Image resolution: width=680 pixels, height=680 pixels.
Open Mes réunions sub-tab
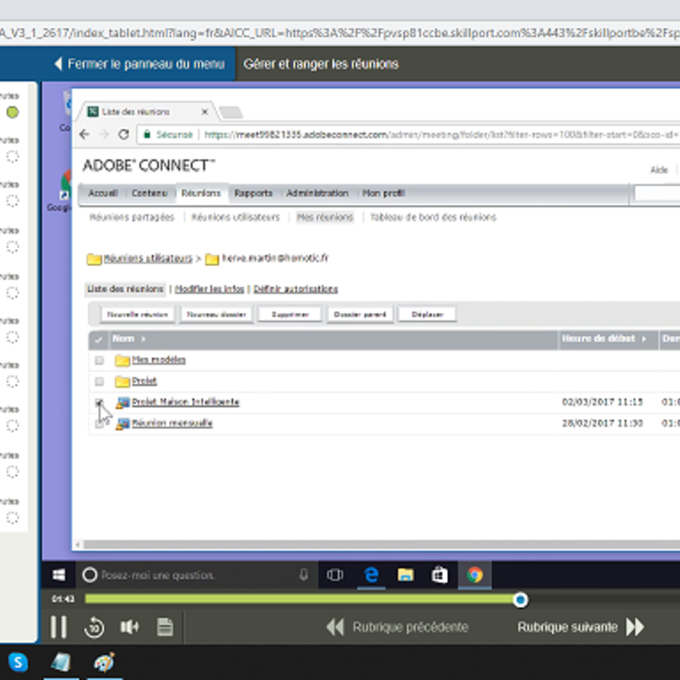point(325,218)
